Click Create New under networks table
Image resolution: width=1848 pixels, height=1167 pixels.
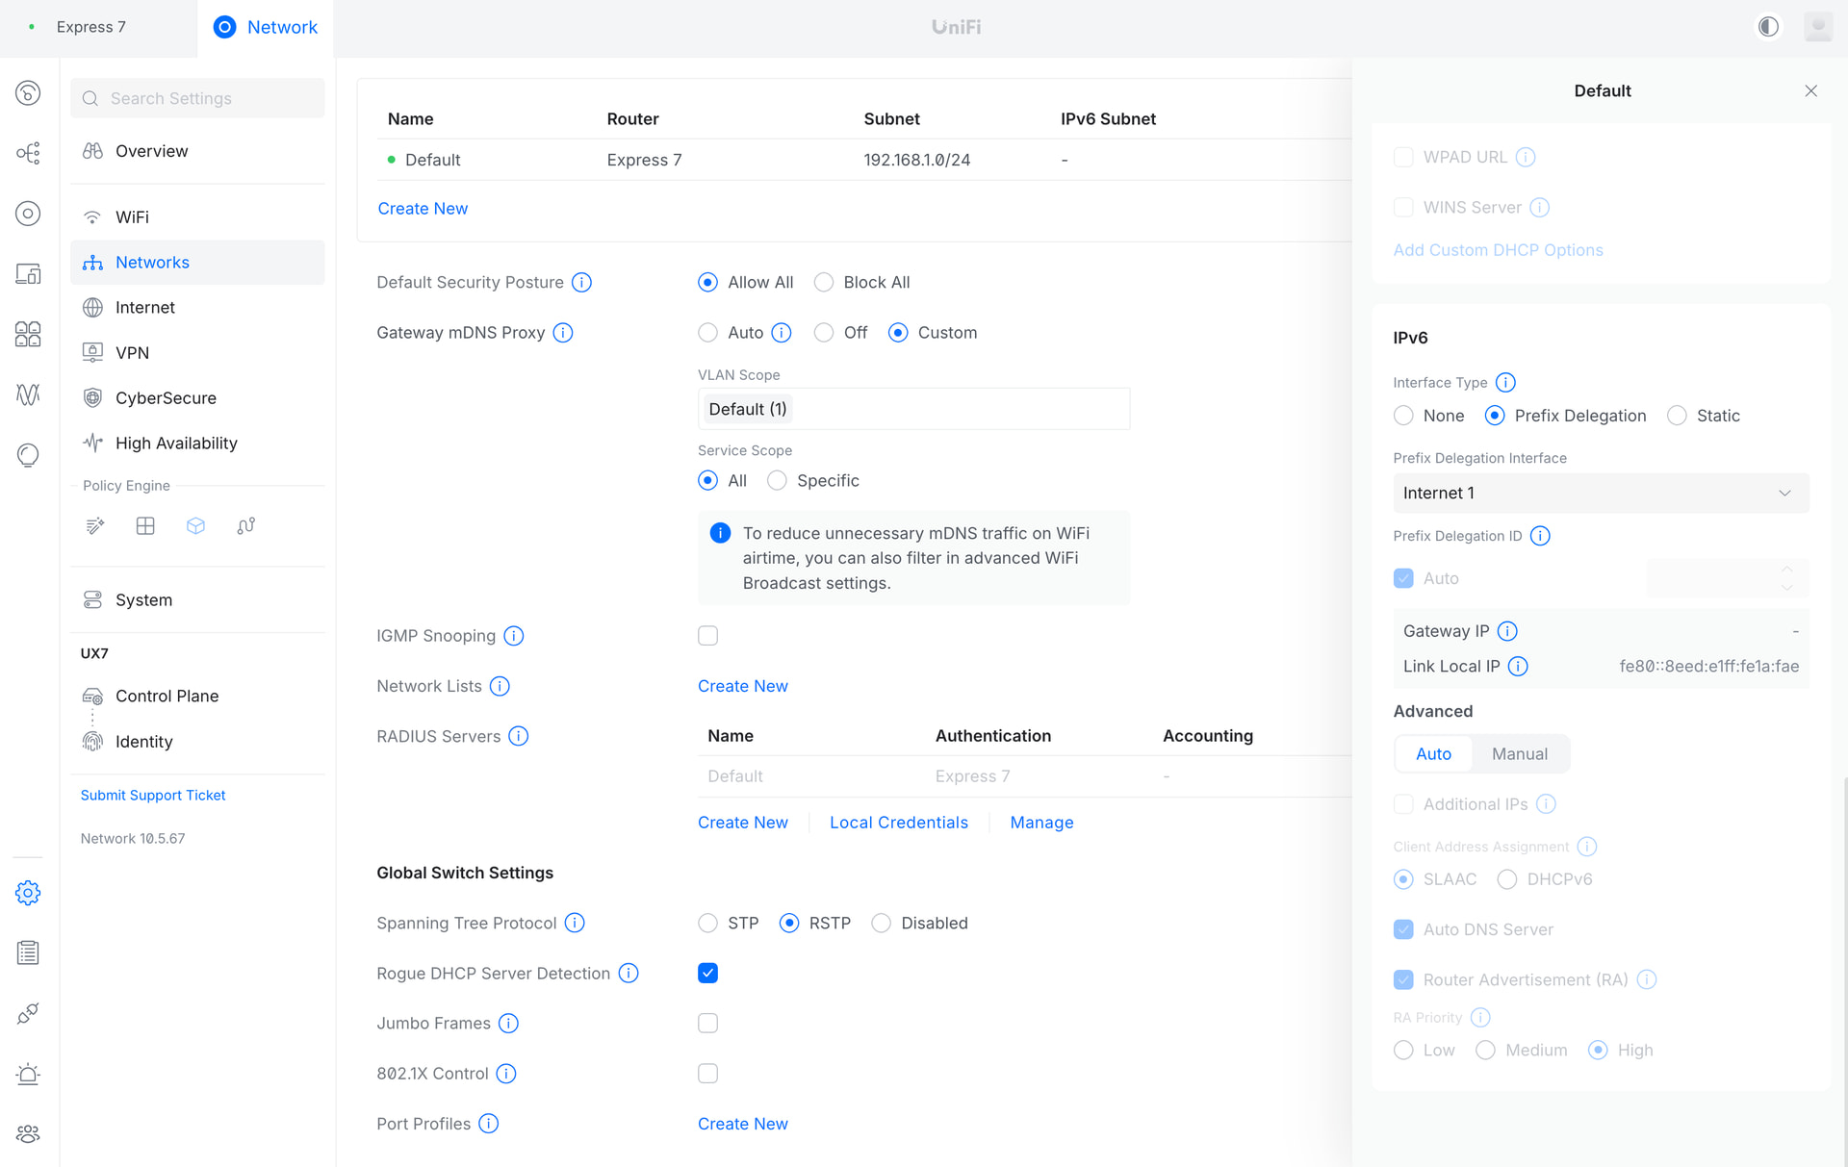[x=423, y=209]
